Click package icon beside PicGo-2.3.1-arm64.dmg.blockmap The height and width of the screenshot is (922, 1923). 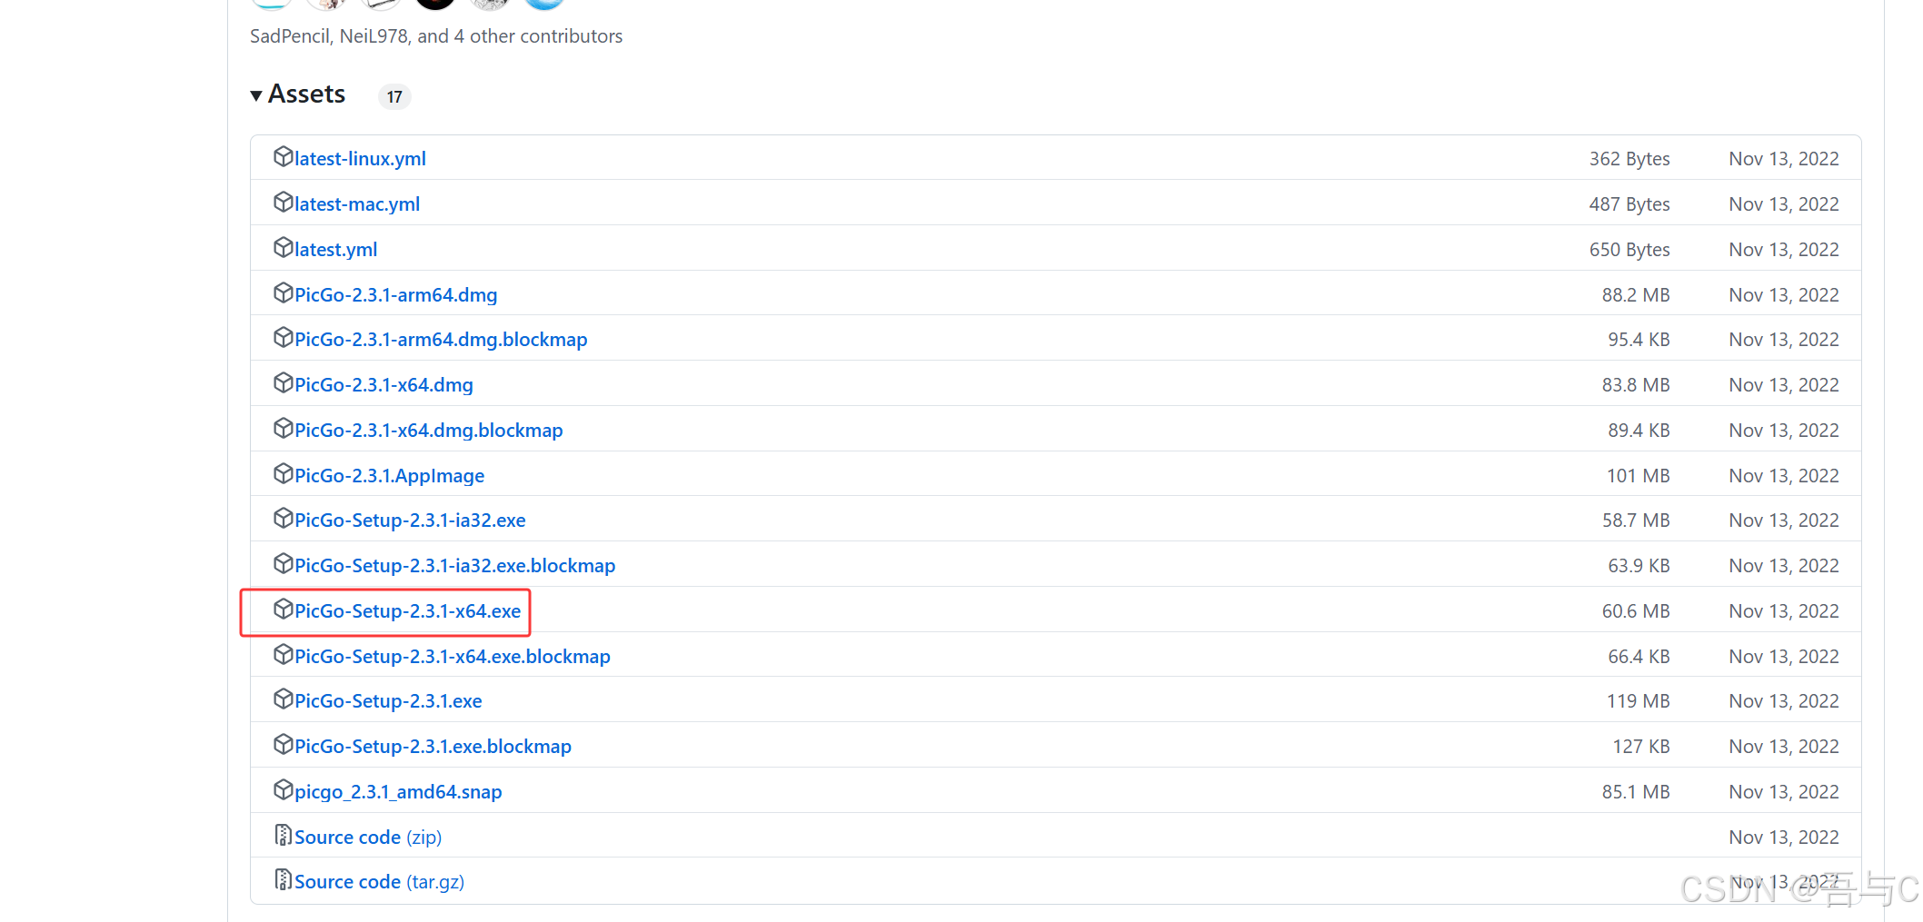click(x=283, y=338)
